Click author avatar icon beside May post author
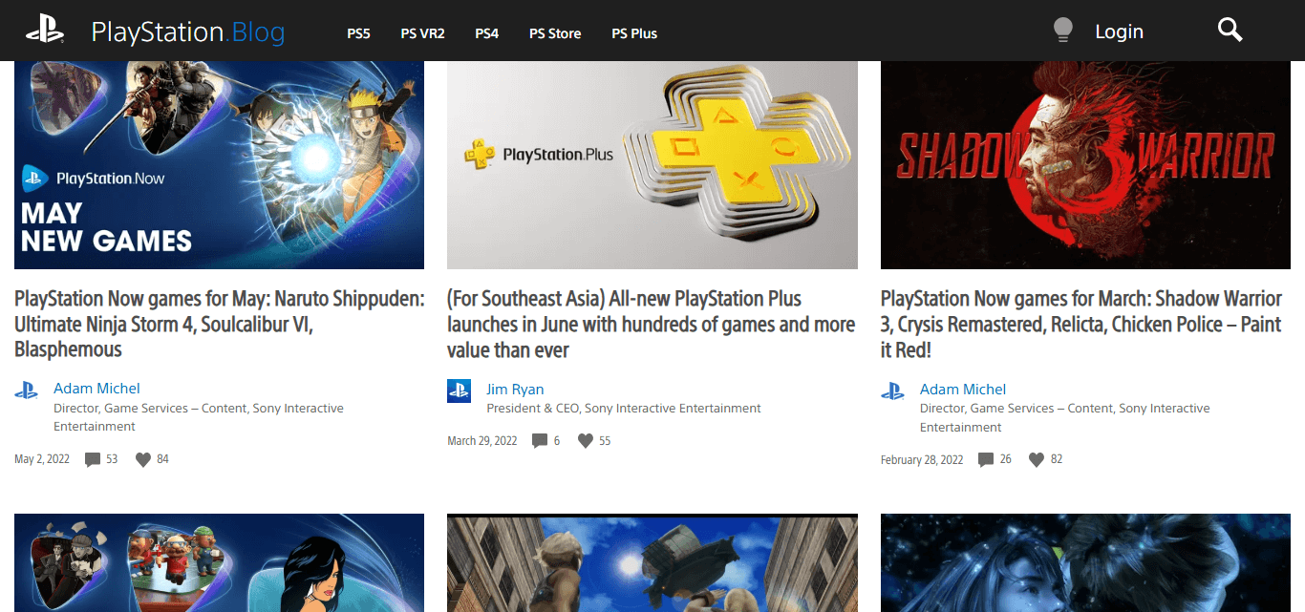The height and width of the screenshot is (612, 1305). tap(26, 390)
